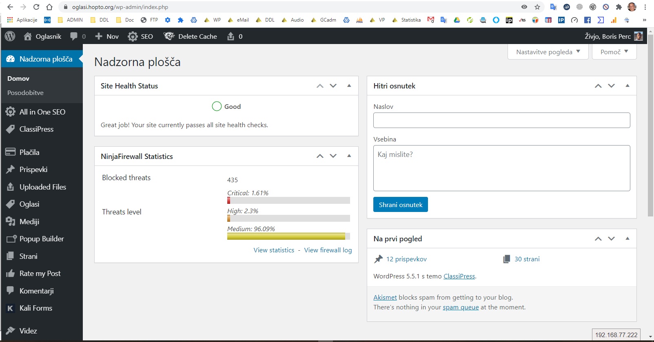The image size is (654, 342).
Task: Open Uploaded Files in sidebar
Action: [x=42, y=187]
